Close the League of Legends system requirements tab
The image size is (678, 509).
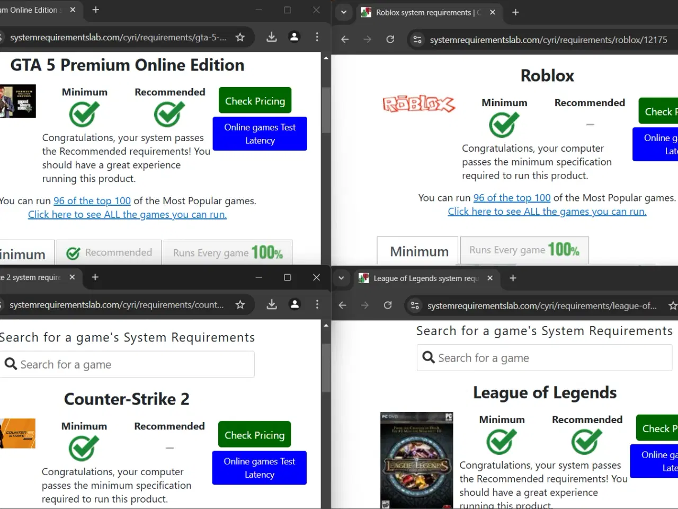[x=490, y=278]
